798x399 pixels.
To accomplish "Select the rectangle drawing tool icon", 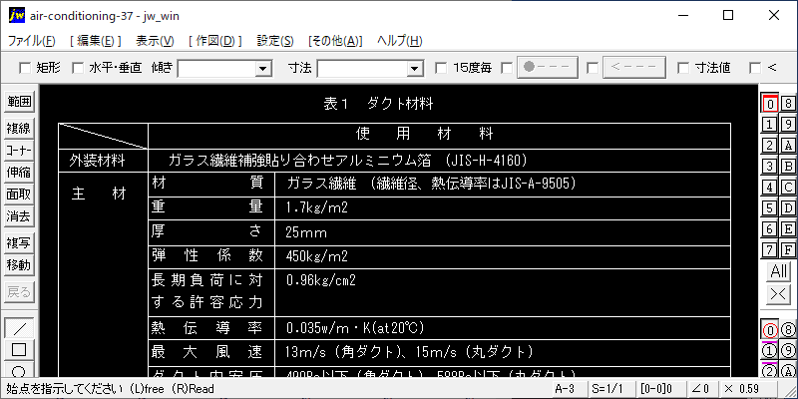I will 19,349.
